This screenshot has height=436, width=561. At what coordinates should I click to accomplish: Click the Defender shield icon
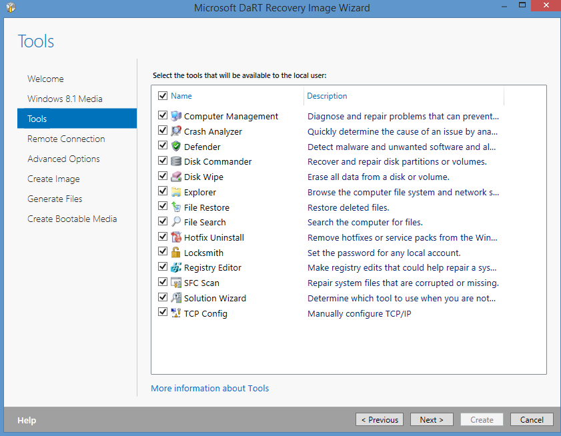coord(175,146)
